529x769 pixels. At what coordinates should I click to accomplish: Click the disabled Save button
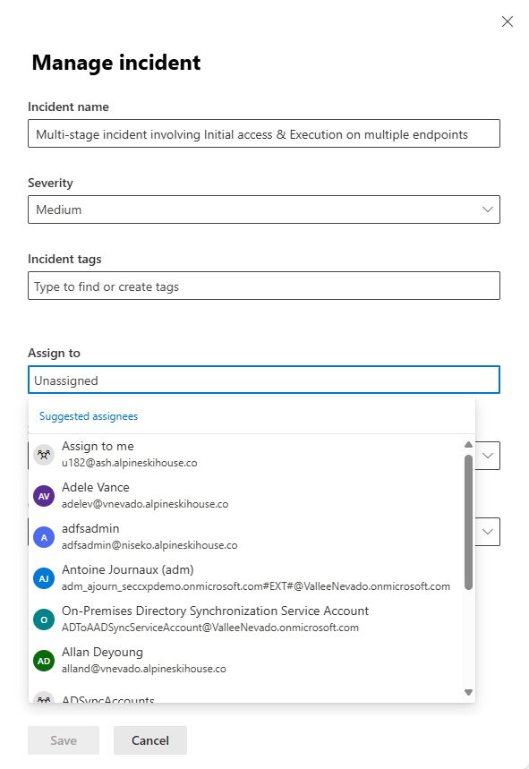pos(63,740)
